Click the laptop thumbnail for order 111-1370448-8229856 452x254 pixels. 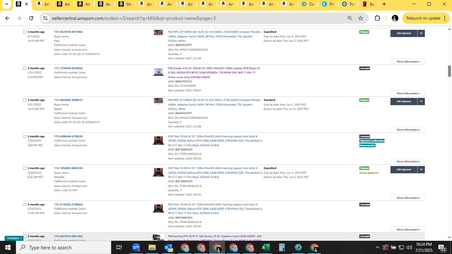(158, 71)
